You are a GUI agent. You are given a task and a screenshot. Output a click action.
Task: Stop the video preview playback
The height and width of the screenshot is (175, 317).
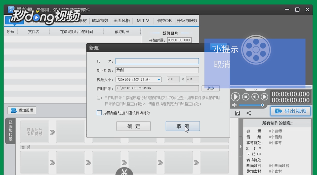pyautogui.click(x=246, y=97)
